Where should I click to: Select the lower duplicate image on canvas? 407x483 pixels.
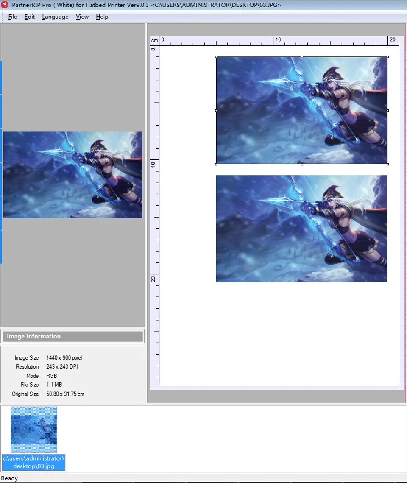[x=301, y=229]
